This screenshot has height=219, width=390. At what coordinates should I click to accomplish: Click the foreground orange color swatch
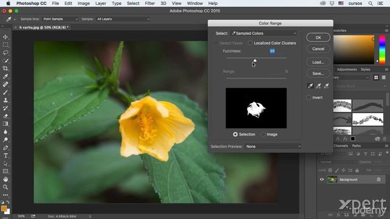[x=4, y=209]
